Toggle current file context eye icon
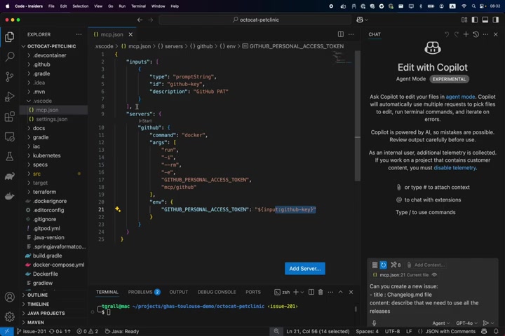This screenshot has height=336, width=505. tap(434, 275)
